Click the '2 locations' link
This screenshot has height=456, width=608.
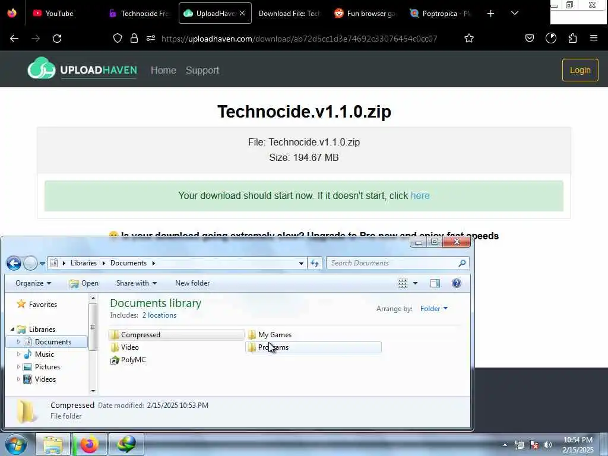pyautogui.click(x=159, y=315)
